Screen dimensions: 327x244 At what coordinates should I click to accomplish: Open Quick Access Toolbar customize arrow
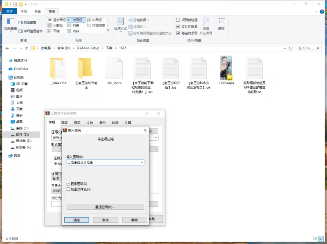(26, 4)
